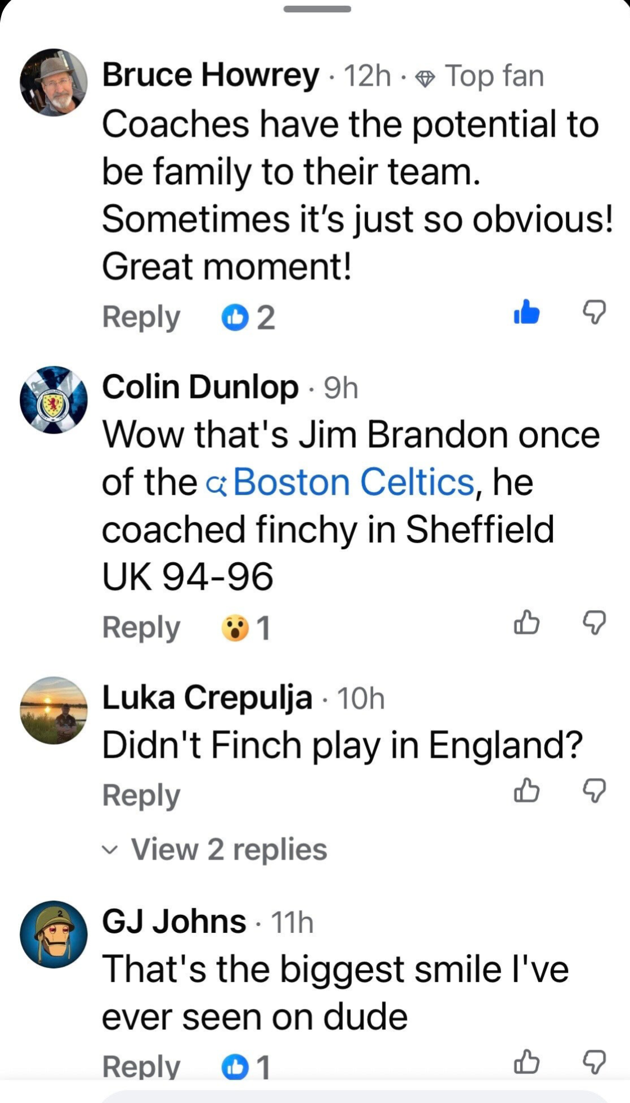Image resolution: width=630 pixels, height=1103 pixels.
Task: Thumbs down Luka Crepulja's comment
Action: click(x=594, y=790)
